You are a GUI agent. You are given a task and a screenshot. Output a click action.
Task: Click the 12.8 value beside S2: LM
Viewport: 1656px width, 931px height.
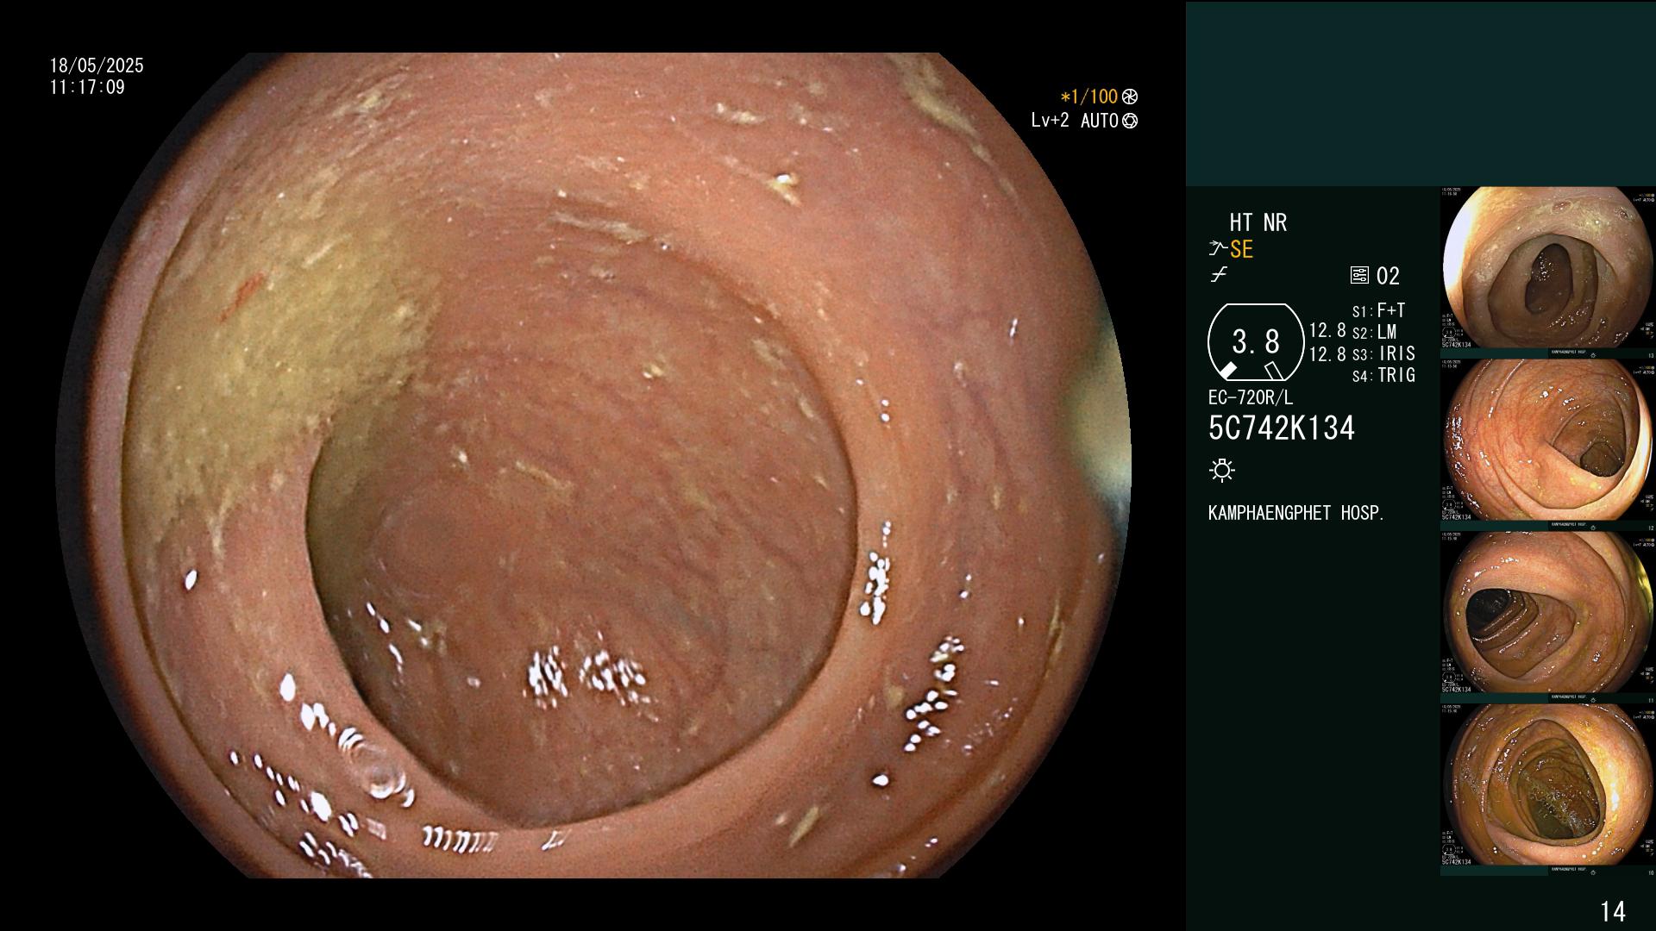(1327, 331)
